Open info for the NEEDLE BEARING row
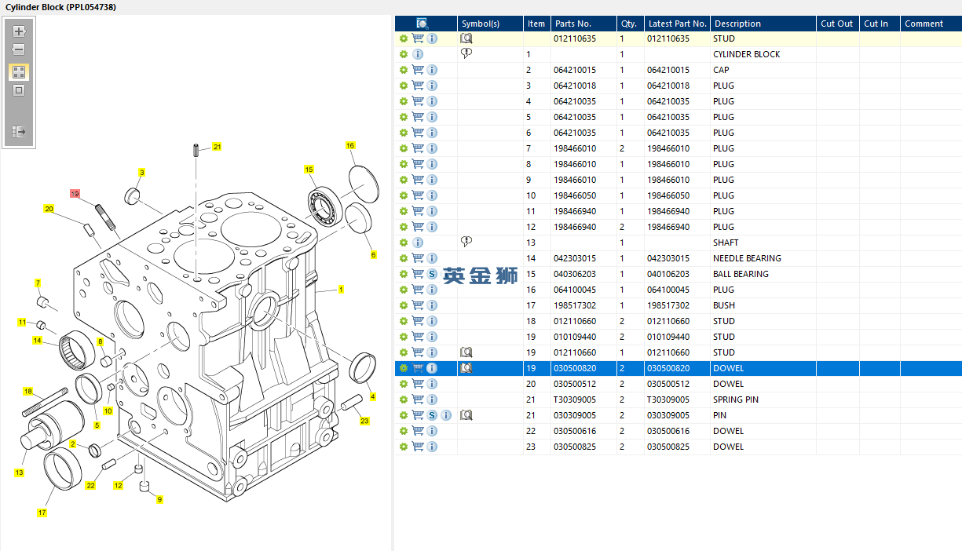962x551 pixels. click(432, 258)
